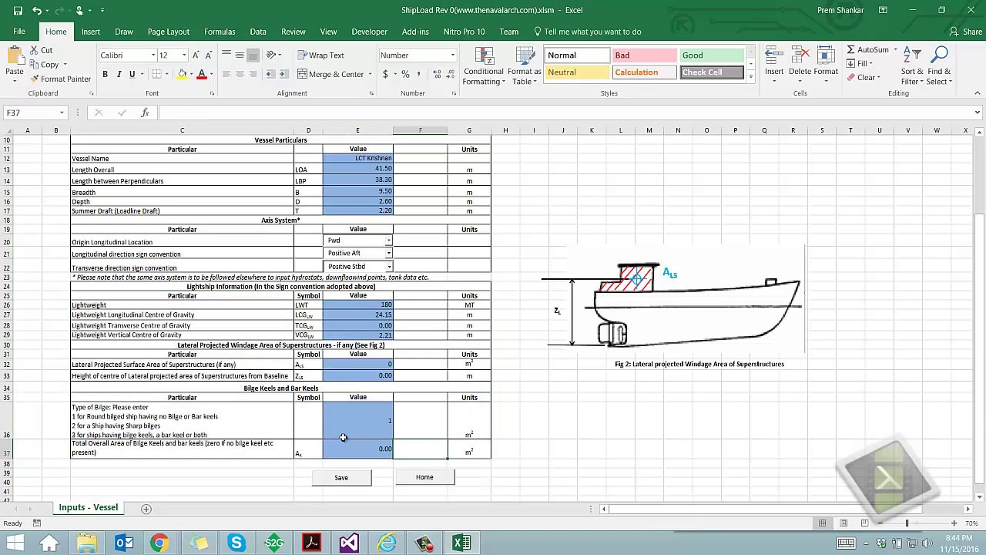
Task: Switch to Page Layout view icon
Action: pyautogui.click(x=843, y=523)
